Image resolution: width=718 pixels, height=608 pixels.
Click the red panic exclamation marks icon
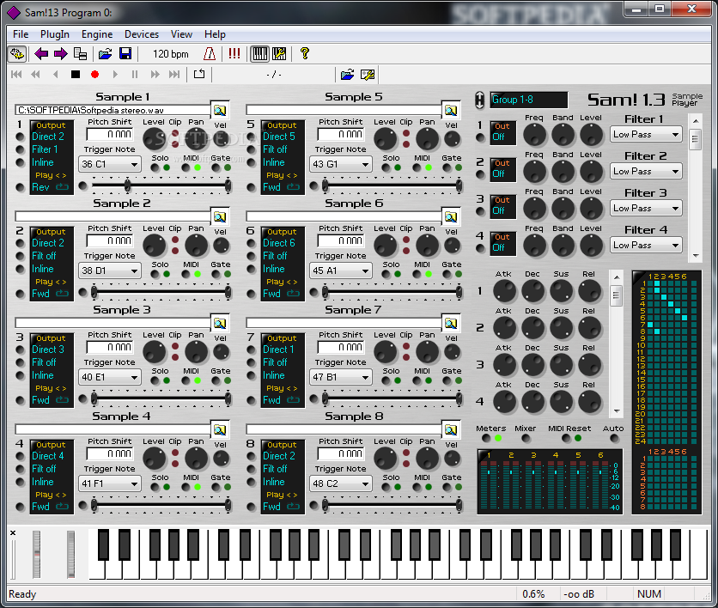tap(234, 53)
